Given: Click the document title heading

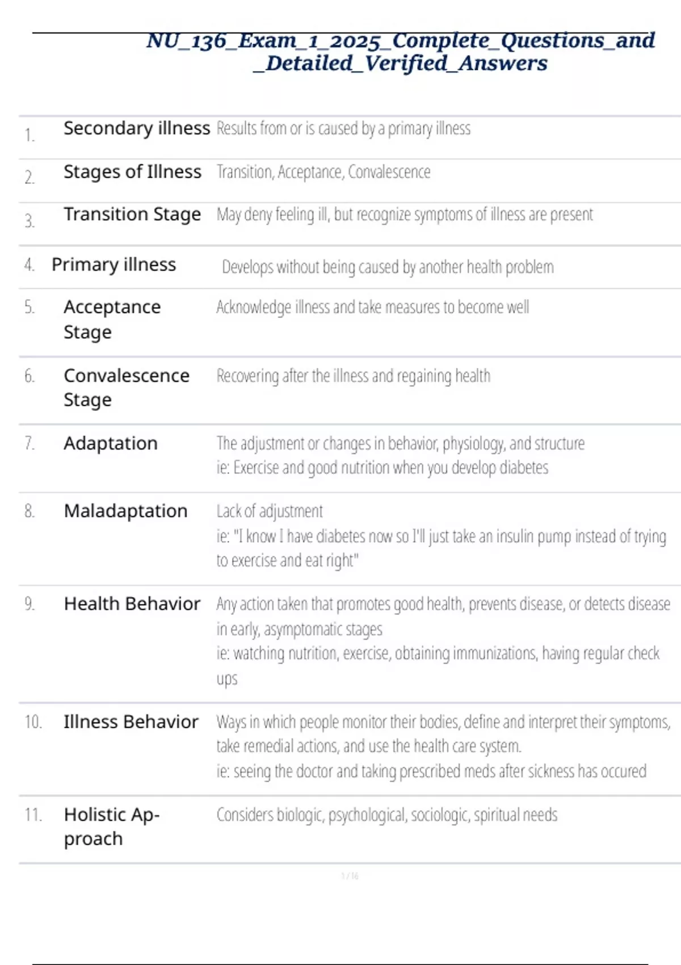Looking at the screenshot, I should point(400,52).
